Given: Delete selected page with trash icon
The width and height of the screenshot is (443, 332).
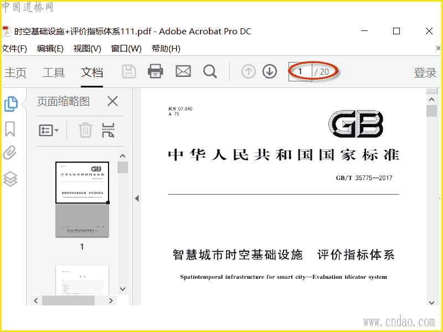Looking at the screenshot, I should [x=85, y=130].
